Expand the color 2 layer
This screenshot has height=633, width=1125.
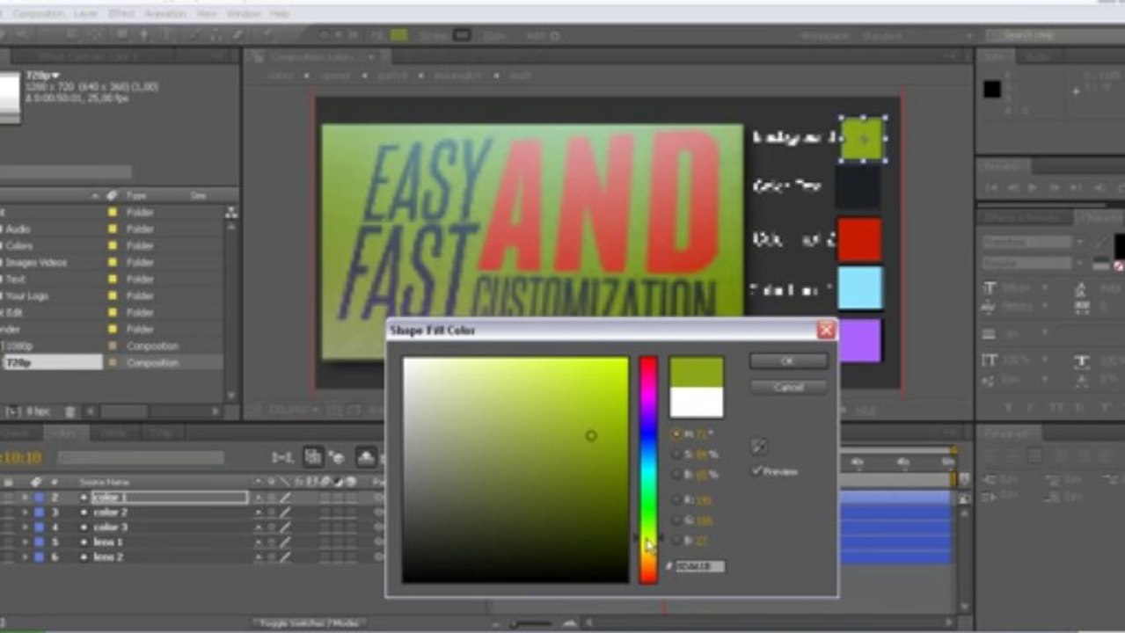pos(25,513)
